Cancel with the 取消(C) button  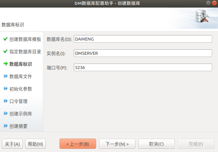(157, 144)
